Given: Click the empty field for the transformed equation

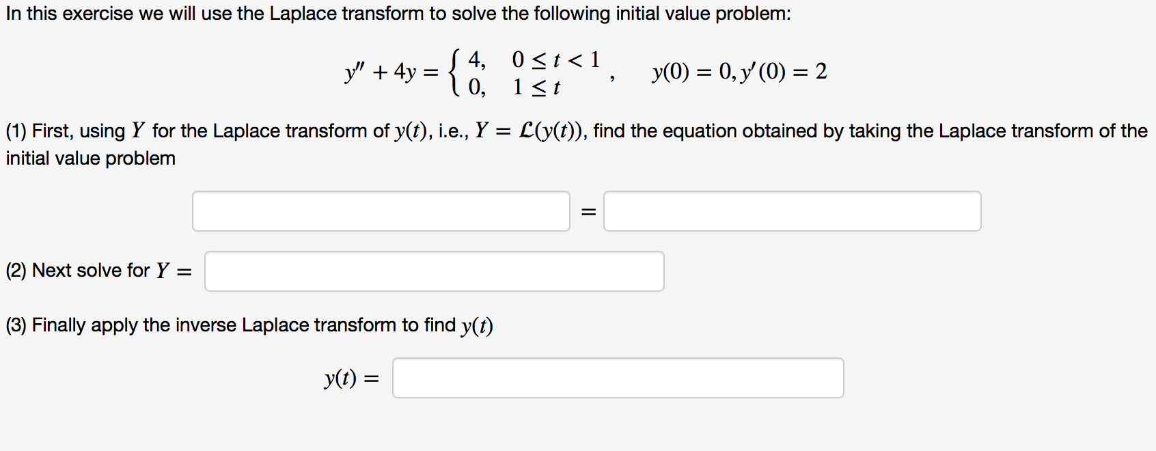Looking at the screenshot, I should click(381, 211).
